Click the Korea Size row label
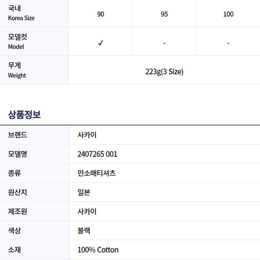Image resolution: width=260 pixels, height=260 pixels. pos(21,13)
